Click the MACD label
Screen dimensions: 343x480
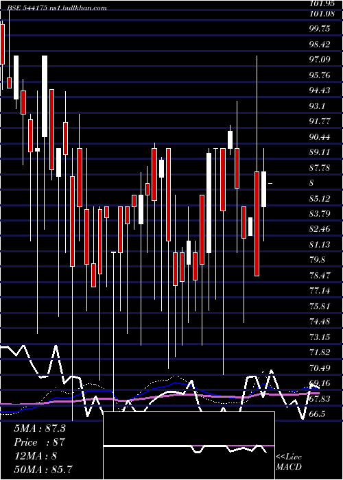point(289,467)
